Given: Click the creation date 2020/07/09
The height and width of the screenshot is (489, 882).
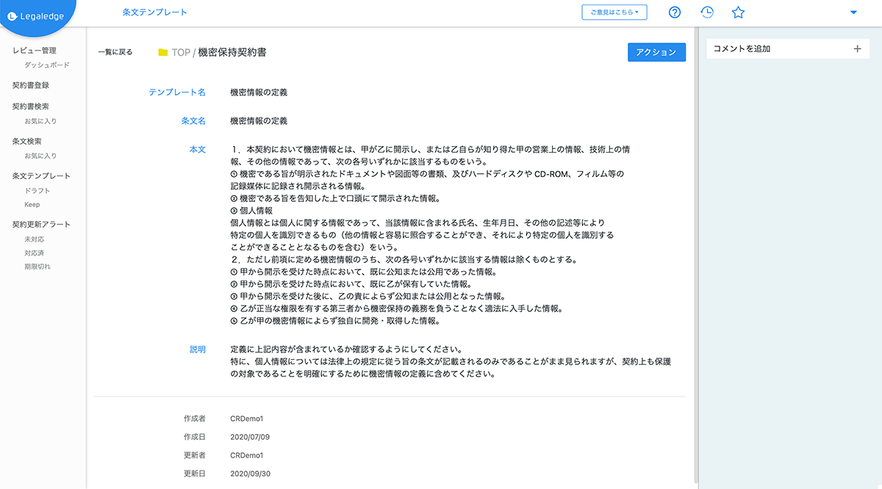Looking at the screenshot, I should point(251,437).
